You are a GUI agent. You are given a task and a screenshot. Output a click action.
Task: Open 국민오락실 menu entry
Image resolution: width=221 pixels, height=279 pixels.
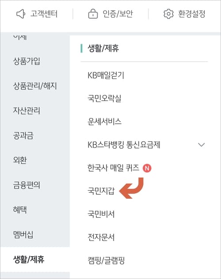104,98
